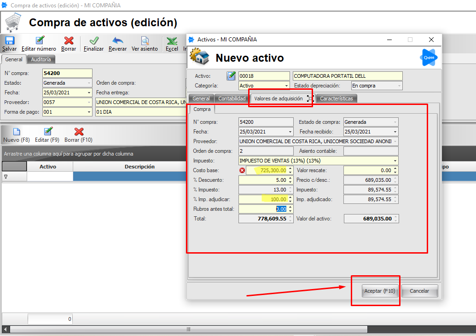Viewport: 476px width, 336px height.
Task: Click the Finalizar checkmark icon
Action: tap(94, 41)
